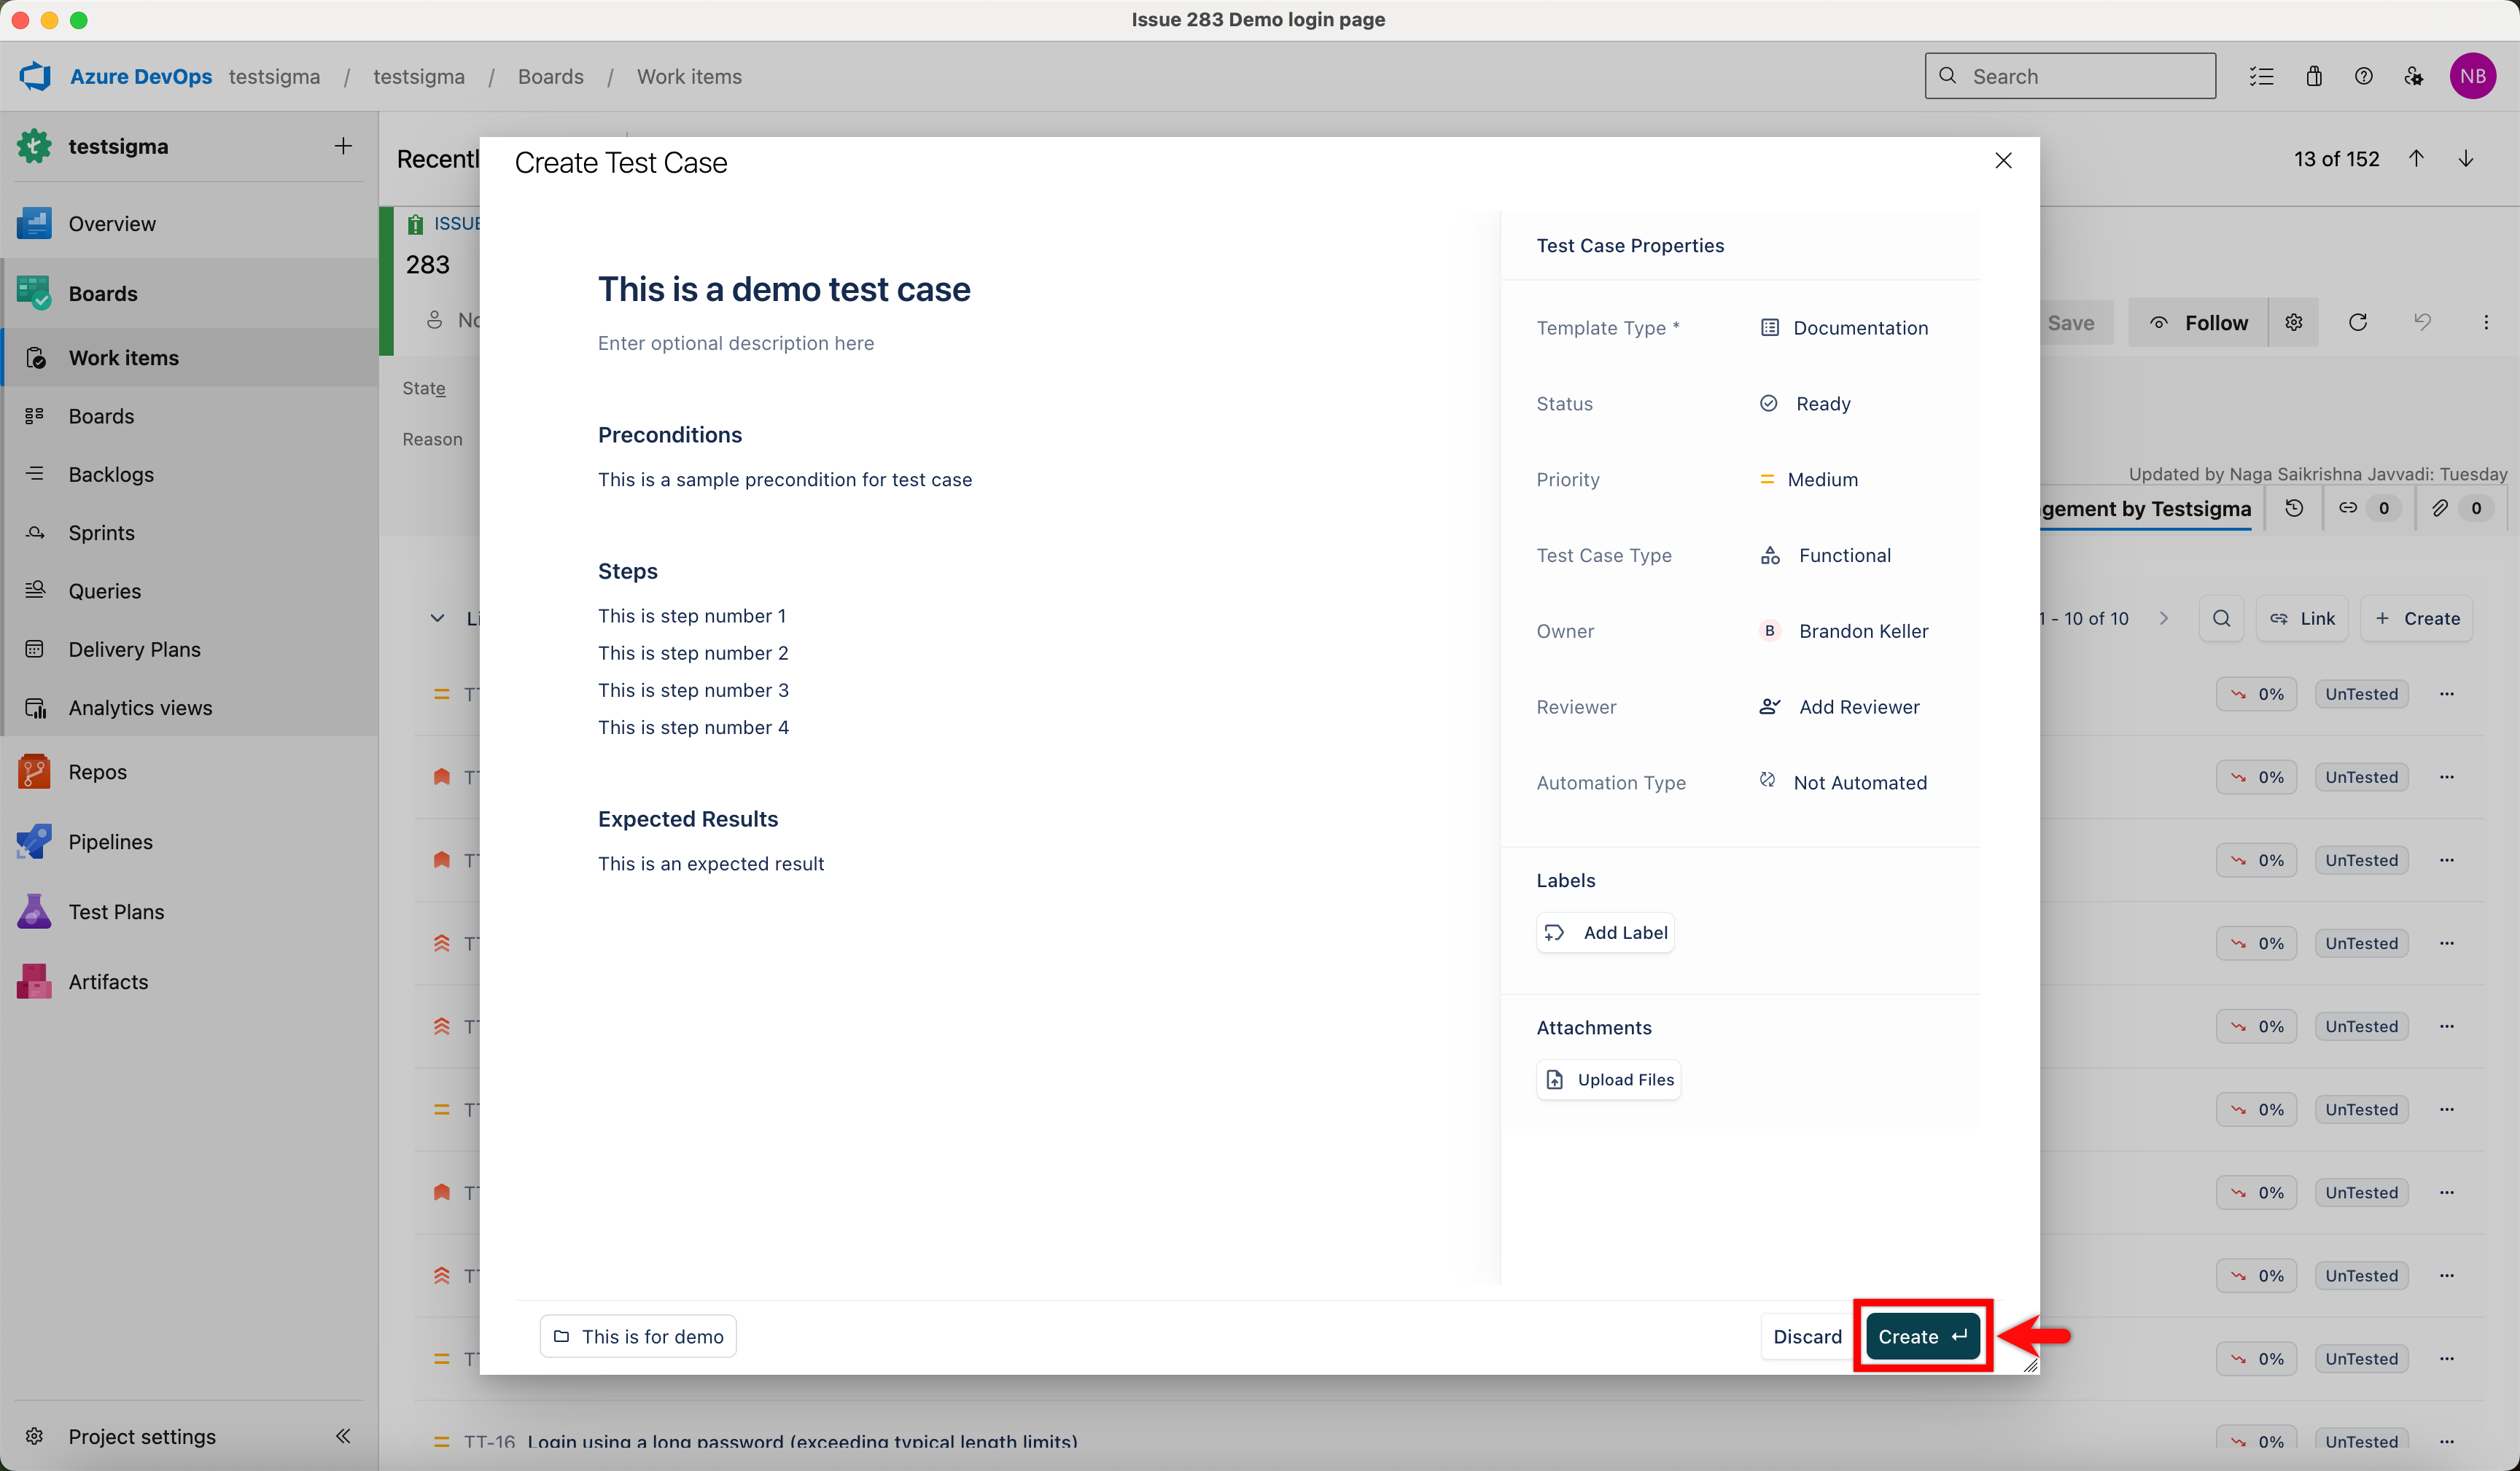Click the Upload Files attachment button

tap(1608, 1079)
